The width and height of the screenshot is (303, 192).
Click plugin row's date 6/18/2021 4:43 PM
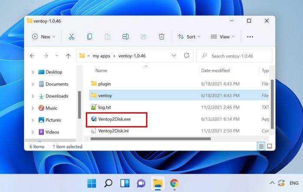pos(220,84)
